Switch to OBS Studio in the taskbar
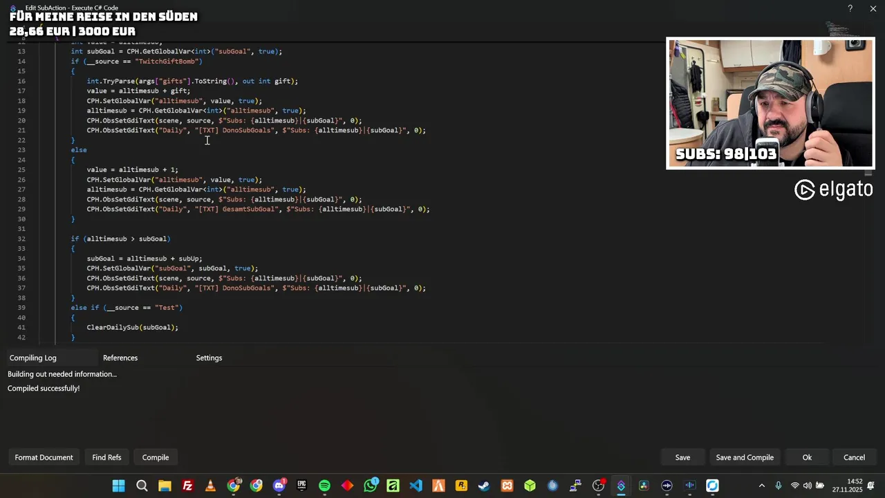The width and height of the screenshot is (885, 498). click(x=598, y=486)
